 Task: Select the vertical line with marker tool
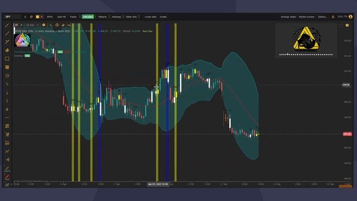(x=7, y=93)
